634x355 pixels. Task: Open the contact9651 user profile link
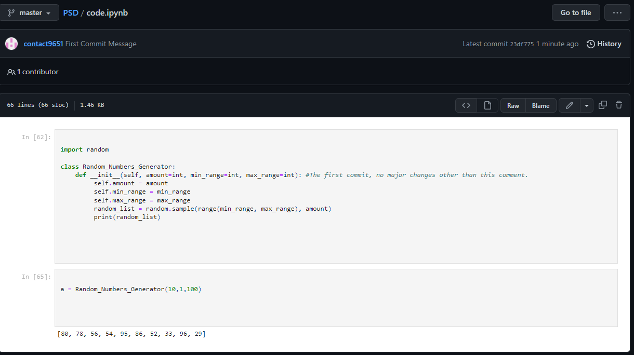point(43,44)
